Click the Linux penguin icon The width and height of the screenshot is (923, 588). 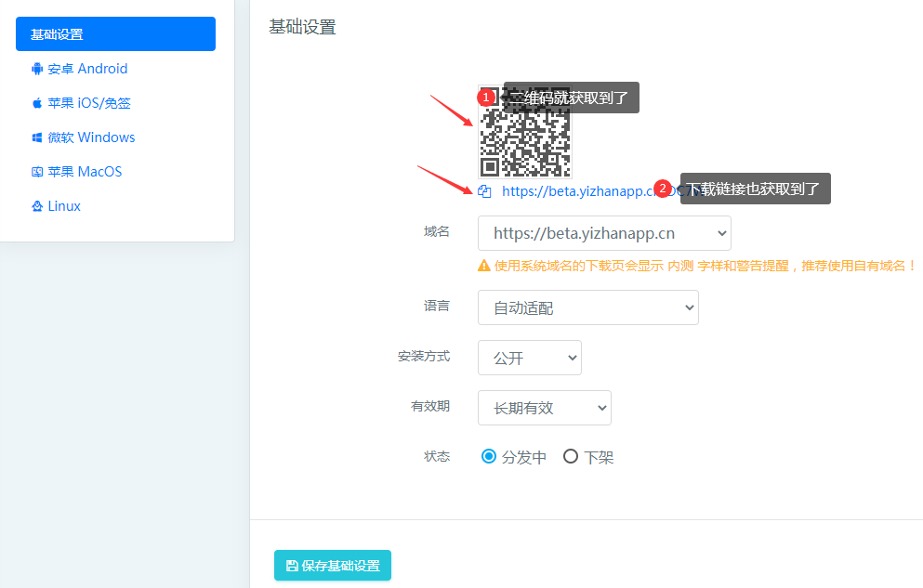(37, 206)
